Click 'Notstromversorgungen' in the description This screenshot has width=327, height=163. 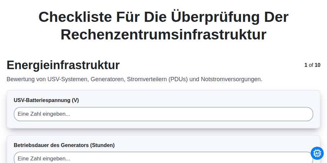[x=232, y=79]
